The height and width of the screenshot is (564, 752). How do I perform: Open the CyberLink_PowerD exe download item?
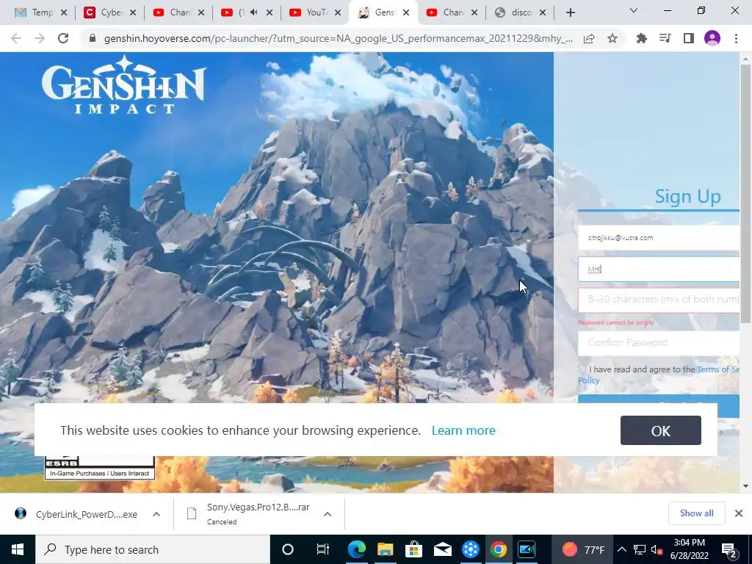76,514
